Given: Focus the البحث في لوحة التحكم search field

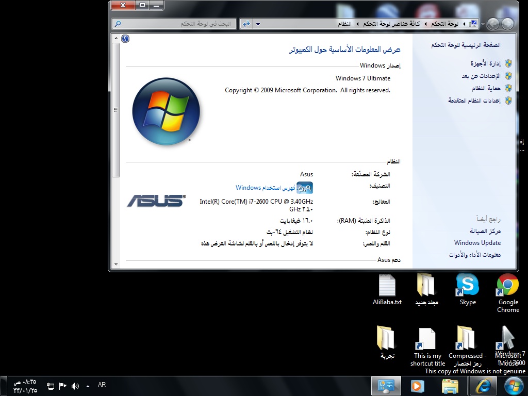Looking at the screenshot, I should point(175,24).
